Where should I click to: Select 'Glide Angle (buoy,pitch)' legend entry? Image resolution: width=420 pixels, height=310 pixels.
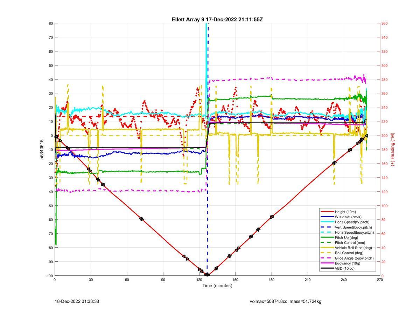coord(354,258)
